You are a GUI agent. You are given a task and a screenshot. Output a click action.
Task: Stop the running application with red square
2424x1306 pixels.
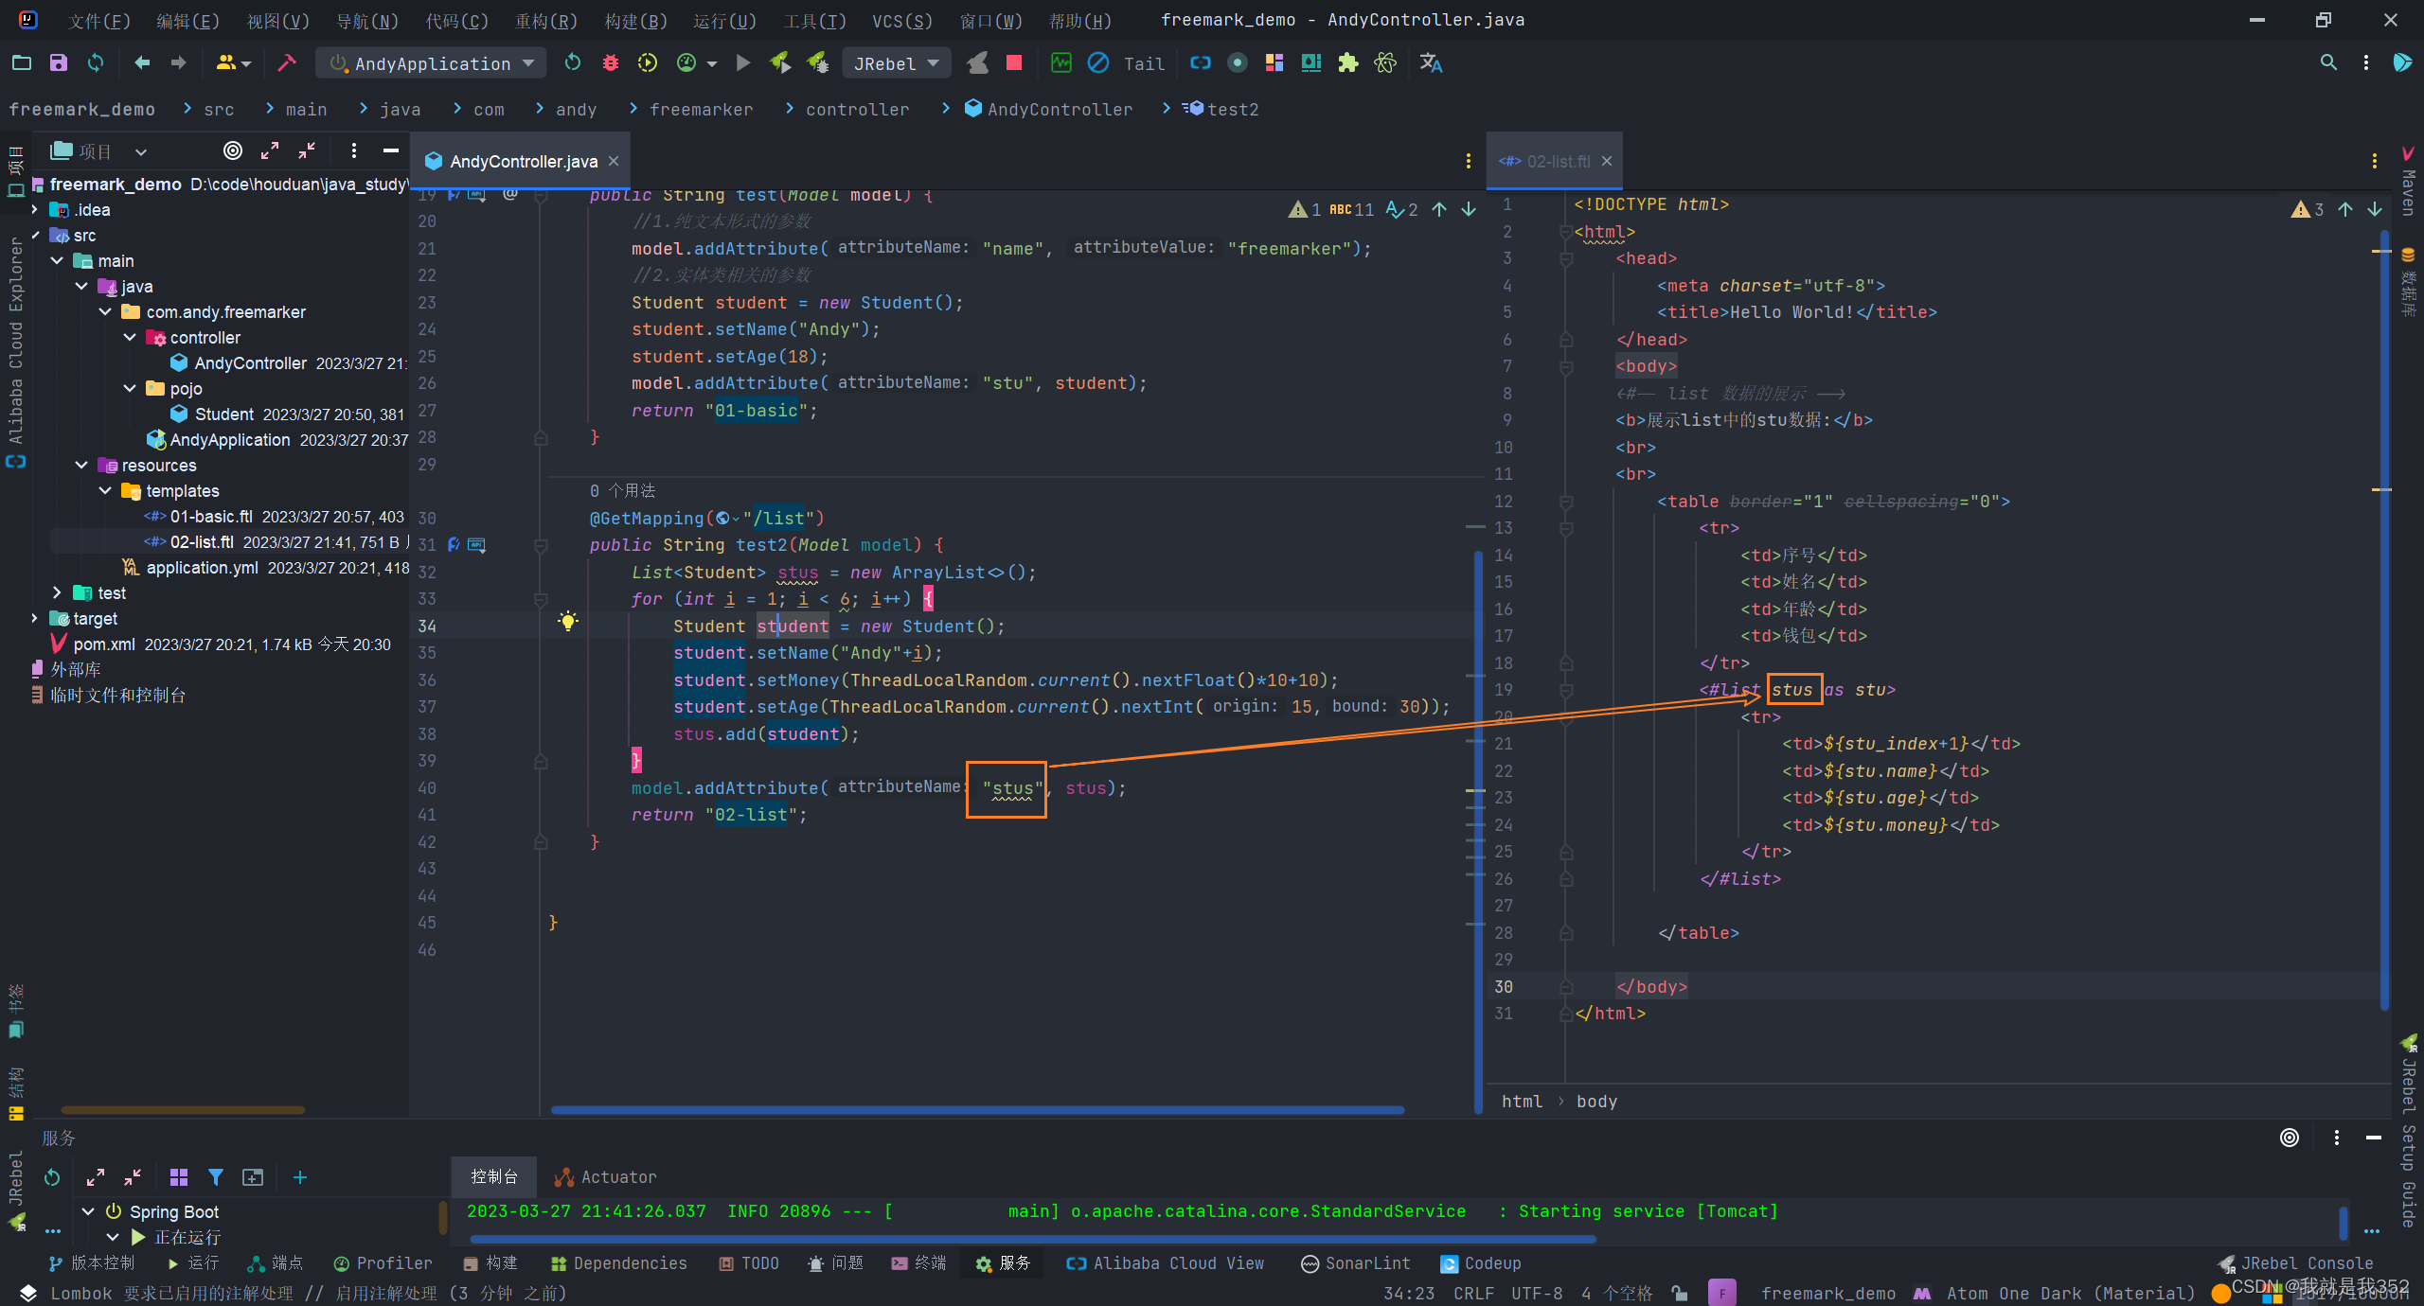pos(1014,63)
